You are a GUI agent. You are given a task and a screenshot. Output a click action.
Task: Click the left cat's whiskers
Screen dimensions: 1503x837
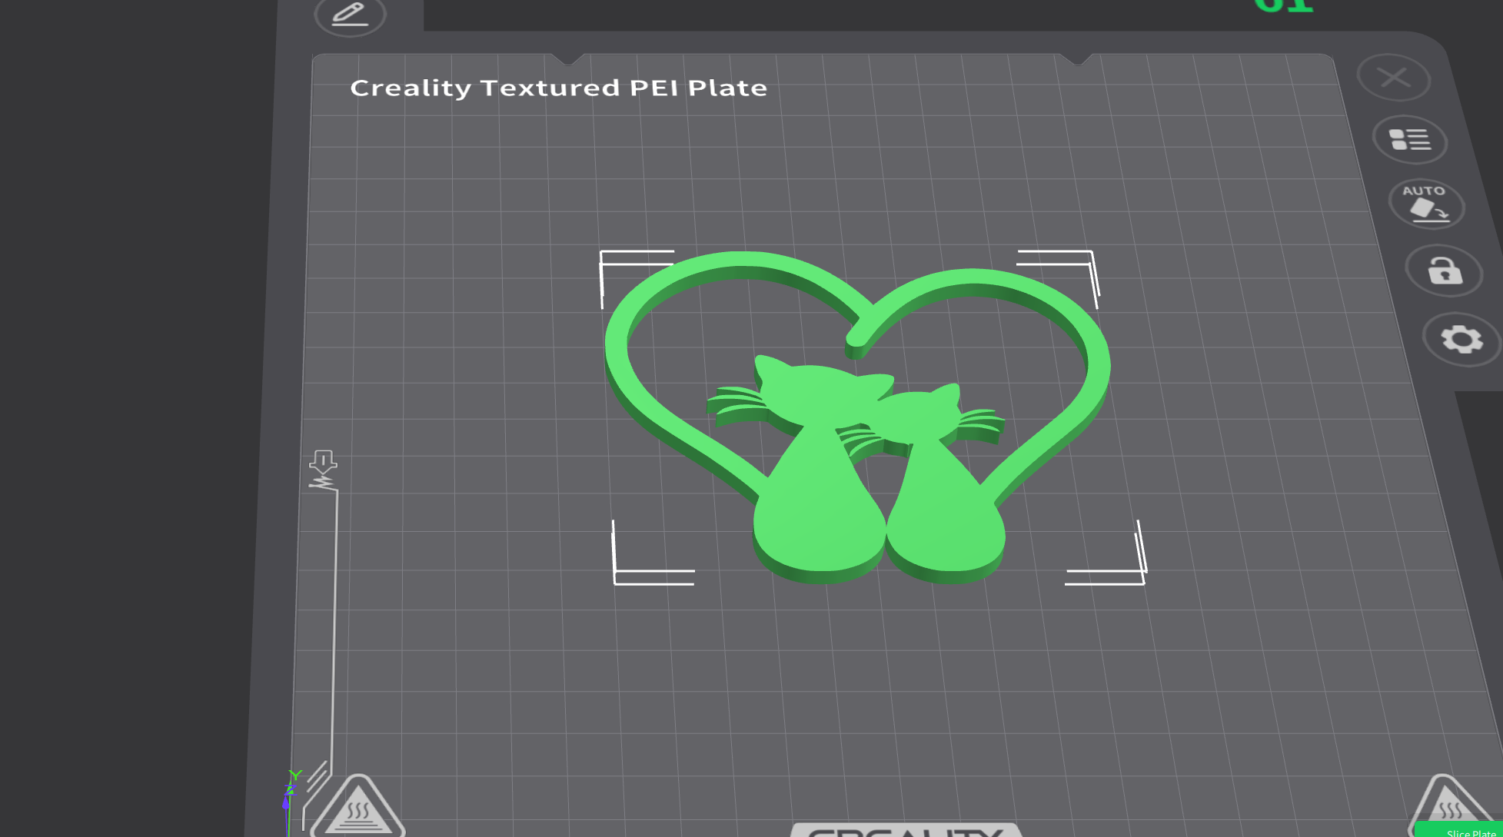(x=737, y=405)
